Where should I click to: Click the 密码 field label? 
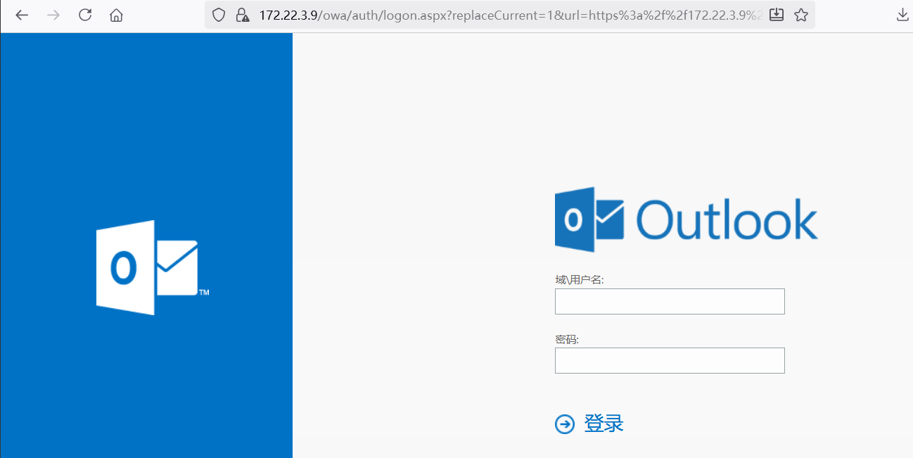(566, 339)
